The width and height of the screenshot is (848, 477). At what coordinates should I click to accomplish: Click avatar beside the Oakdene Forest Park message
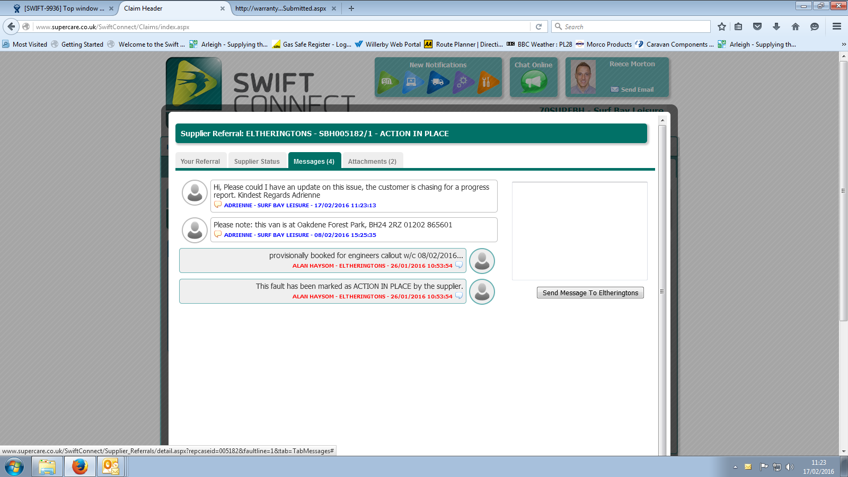(195, 231)
